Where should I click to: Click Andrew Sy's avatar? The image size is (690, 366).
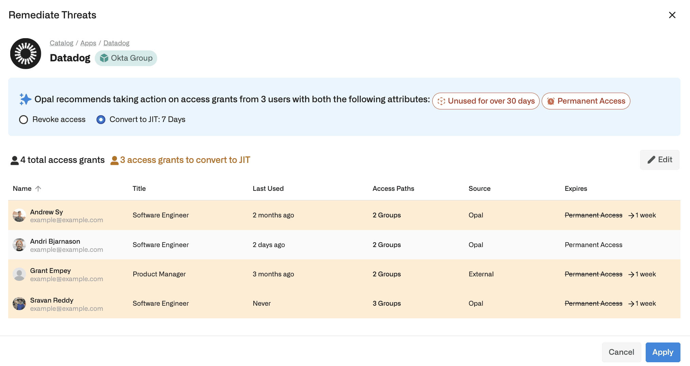19,215
